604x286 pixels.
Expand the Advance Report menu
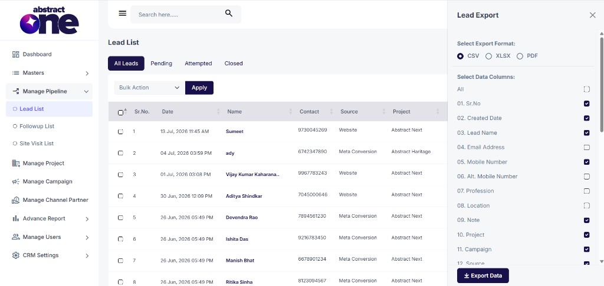[87, 219]
